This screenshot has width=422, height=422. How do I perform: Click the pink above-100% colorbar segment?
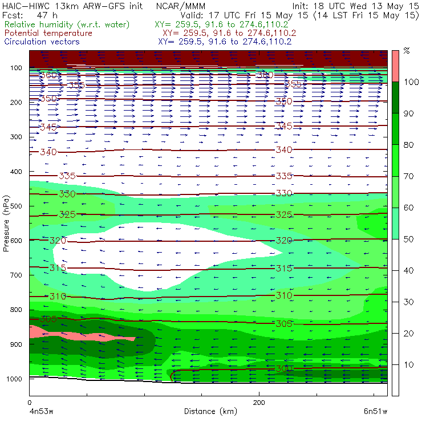coord(395,66)
